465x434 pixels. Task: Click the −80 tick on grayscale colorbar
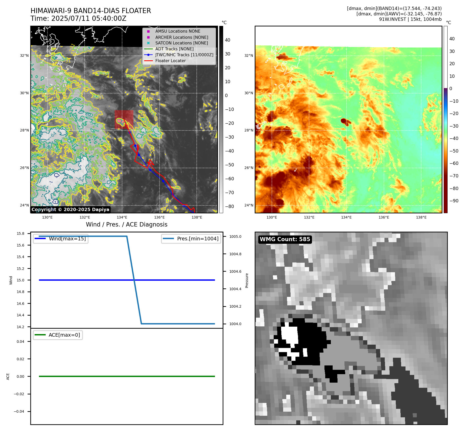point(229,206)
